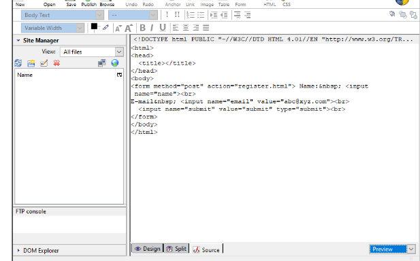The image size is (420, 261).
Task: Increase the font size
Action: pyautogui.click(x=129, y=28)
